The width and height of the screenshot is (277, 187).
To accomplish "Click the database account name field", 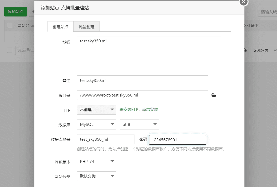I will (x=105, y=139).
